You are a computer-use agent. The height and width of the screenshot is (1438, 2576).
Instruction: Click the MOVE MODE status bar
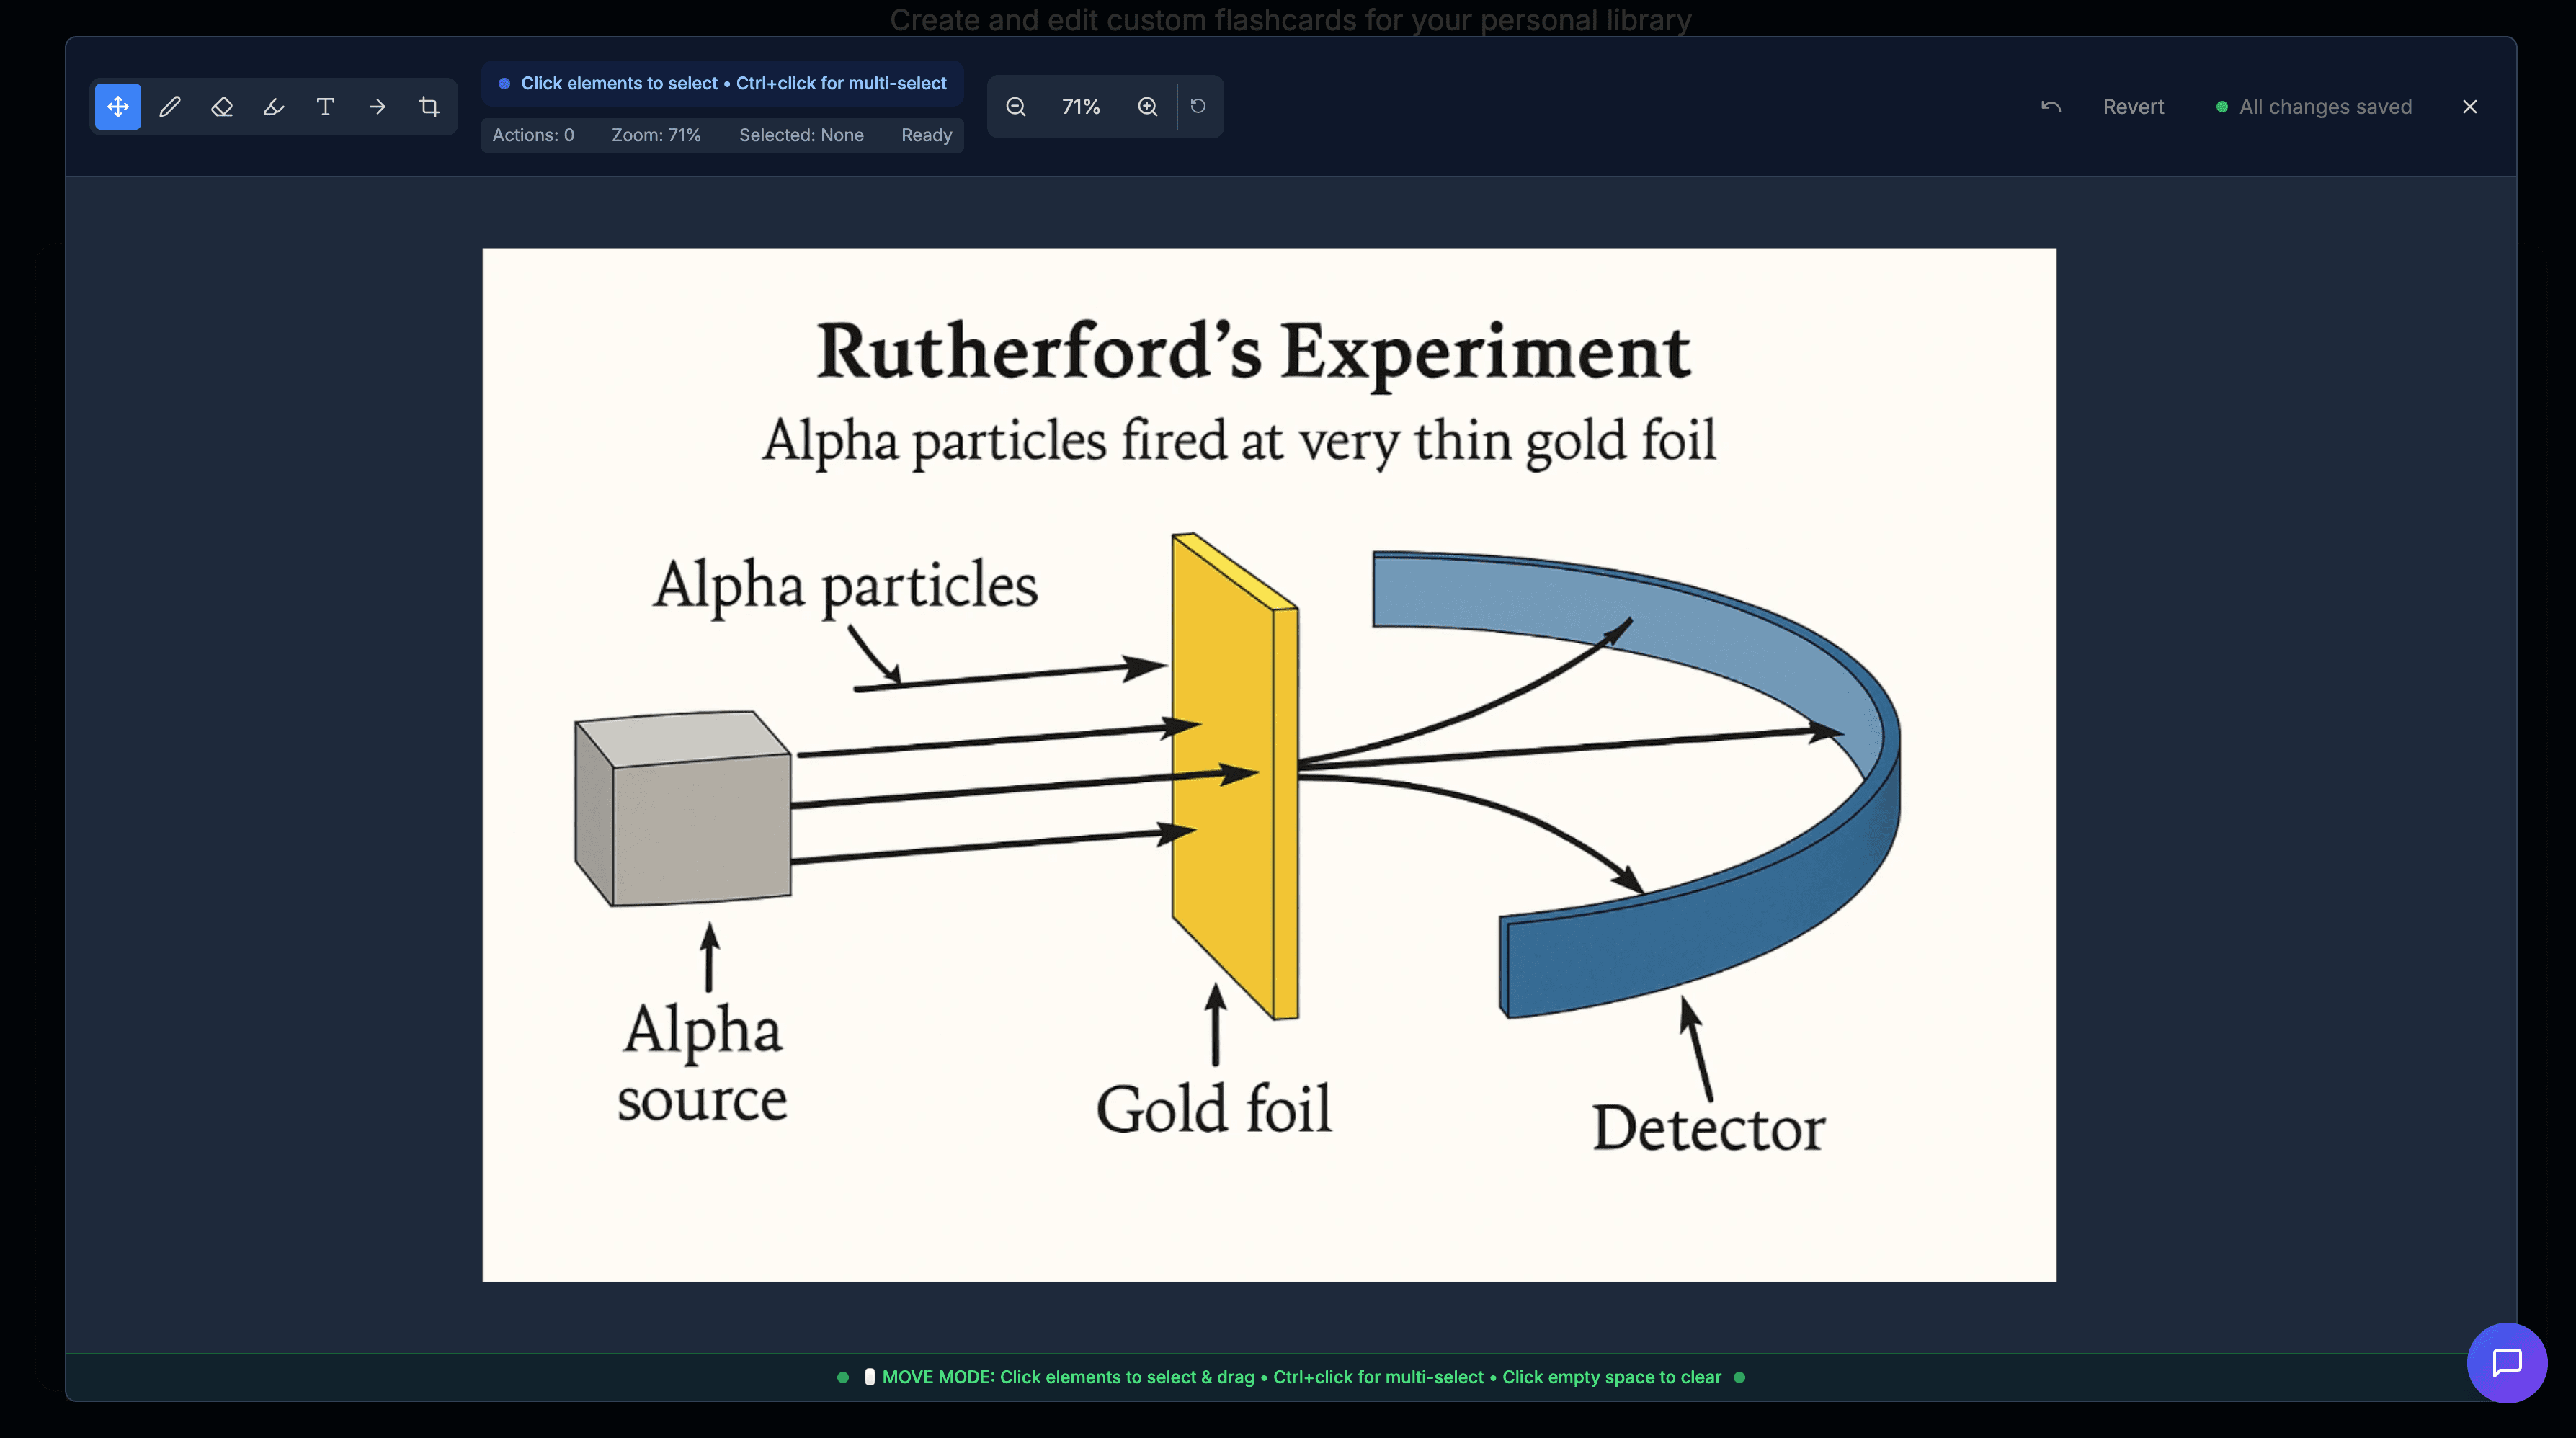pos(1290,1377)
